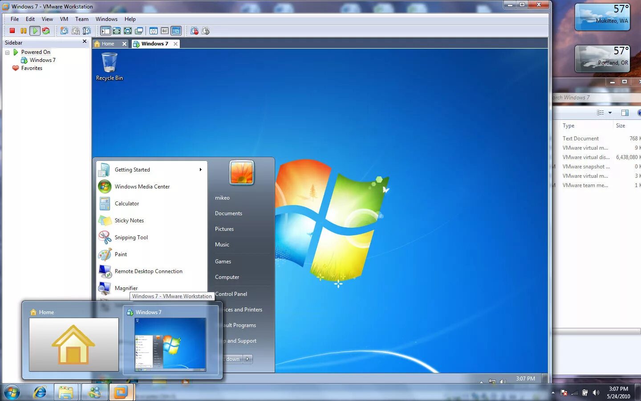
Task: Close the Sidebar panel
Action: (x=85, y=41)
